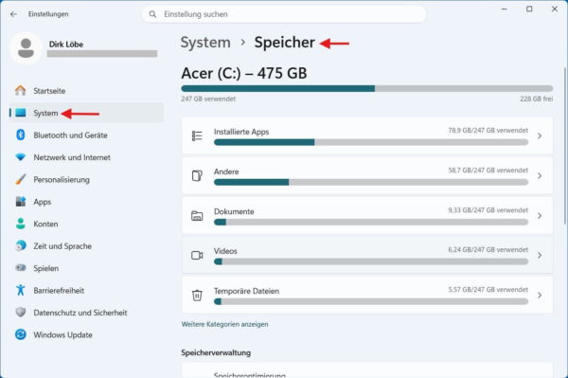
Task: Click the Temporäre Dateien trash icon
Action: 197,295
